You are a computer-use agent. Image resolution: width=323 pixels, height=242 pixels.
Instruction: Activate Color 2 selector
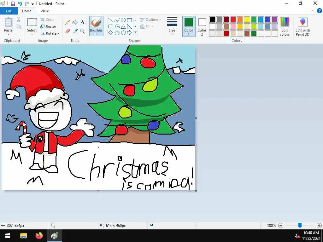click(x=202, y=26)
